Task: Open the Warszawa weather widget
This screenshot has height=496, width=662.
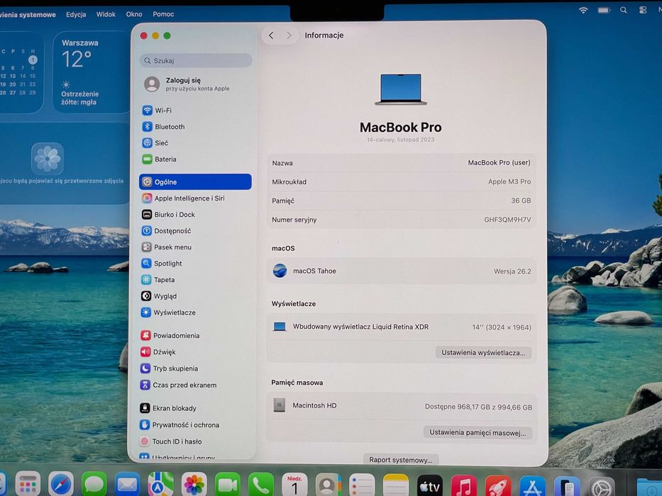Action: [92, 72]
